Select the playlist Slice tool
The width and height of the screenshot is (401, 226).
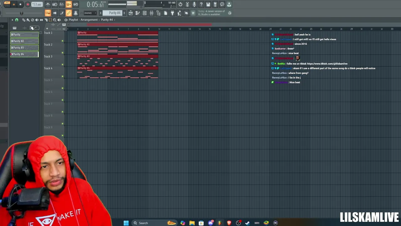[46, 20]
